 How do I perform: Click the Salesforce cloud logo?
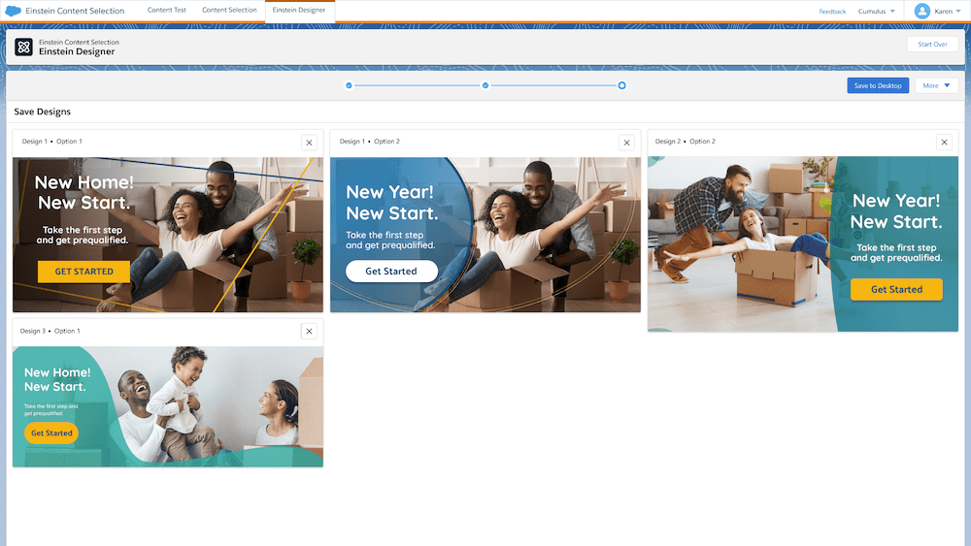[14, 11]
